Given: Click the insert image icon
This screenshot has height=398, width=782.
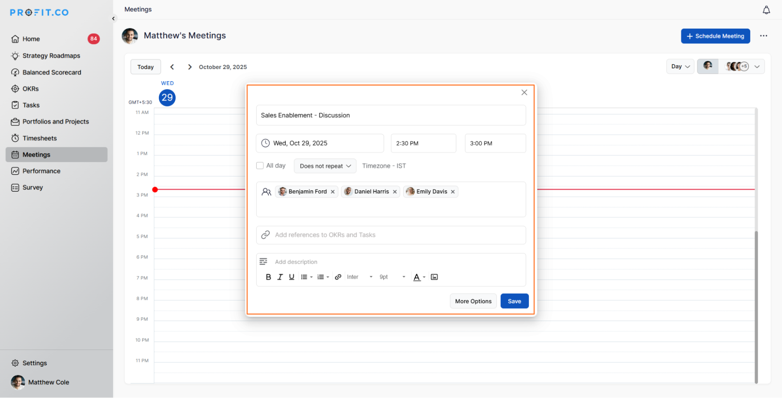Looking at the screenshot, I should click(434, 277).
